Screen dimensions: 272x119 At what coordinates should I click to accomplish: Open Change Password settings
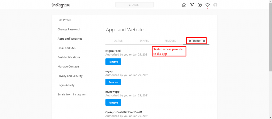(x=69, y=29)
